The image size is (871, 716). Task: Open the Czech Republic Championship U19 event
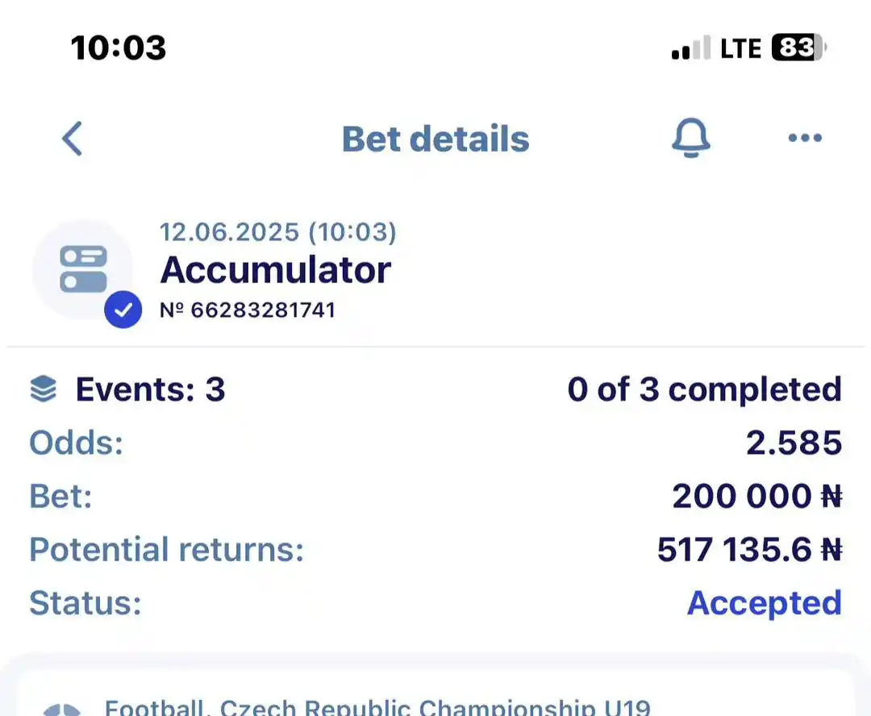[x=377, y=706]
